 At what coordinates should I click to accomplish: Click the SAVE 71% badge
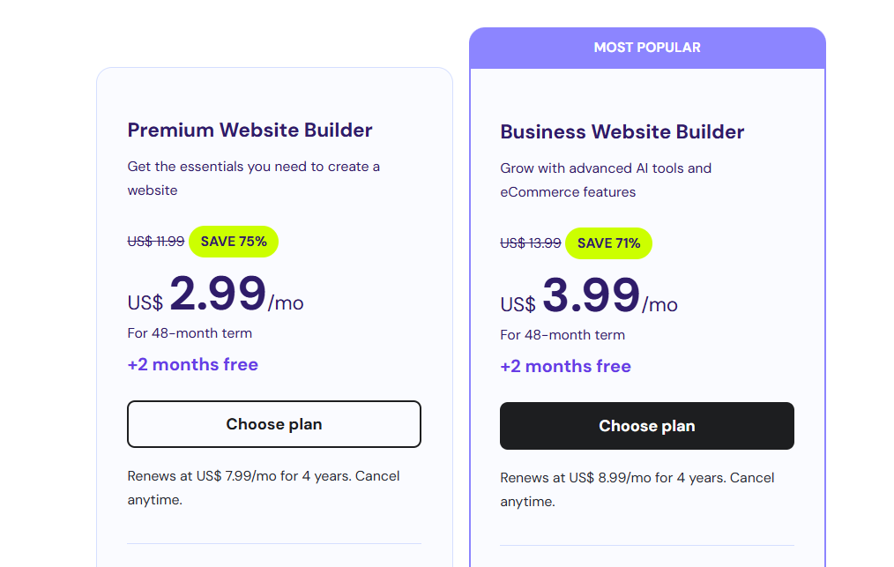[x=608, y=243]
